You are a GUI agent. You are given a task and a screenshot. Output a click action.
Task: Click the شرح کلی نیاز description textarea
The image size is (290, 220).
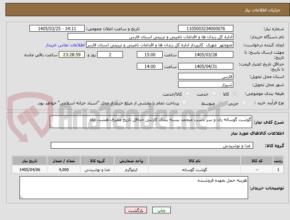(151, 122)
